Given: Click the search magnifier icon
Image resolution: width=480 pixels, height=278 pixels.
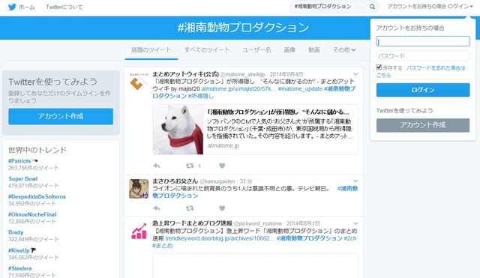Looking at the screenshot, I should (372, 7).
